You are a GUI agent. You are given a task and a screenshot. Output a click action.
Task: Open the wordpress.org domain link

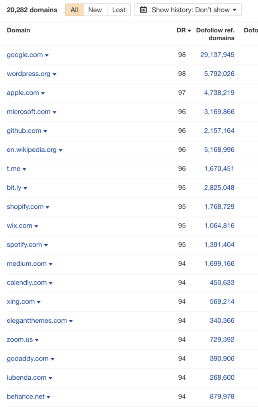(29, 74)
